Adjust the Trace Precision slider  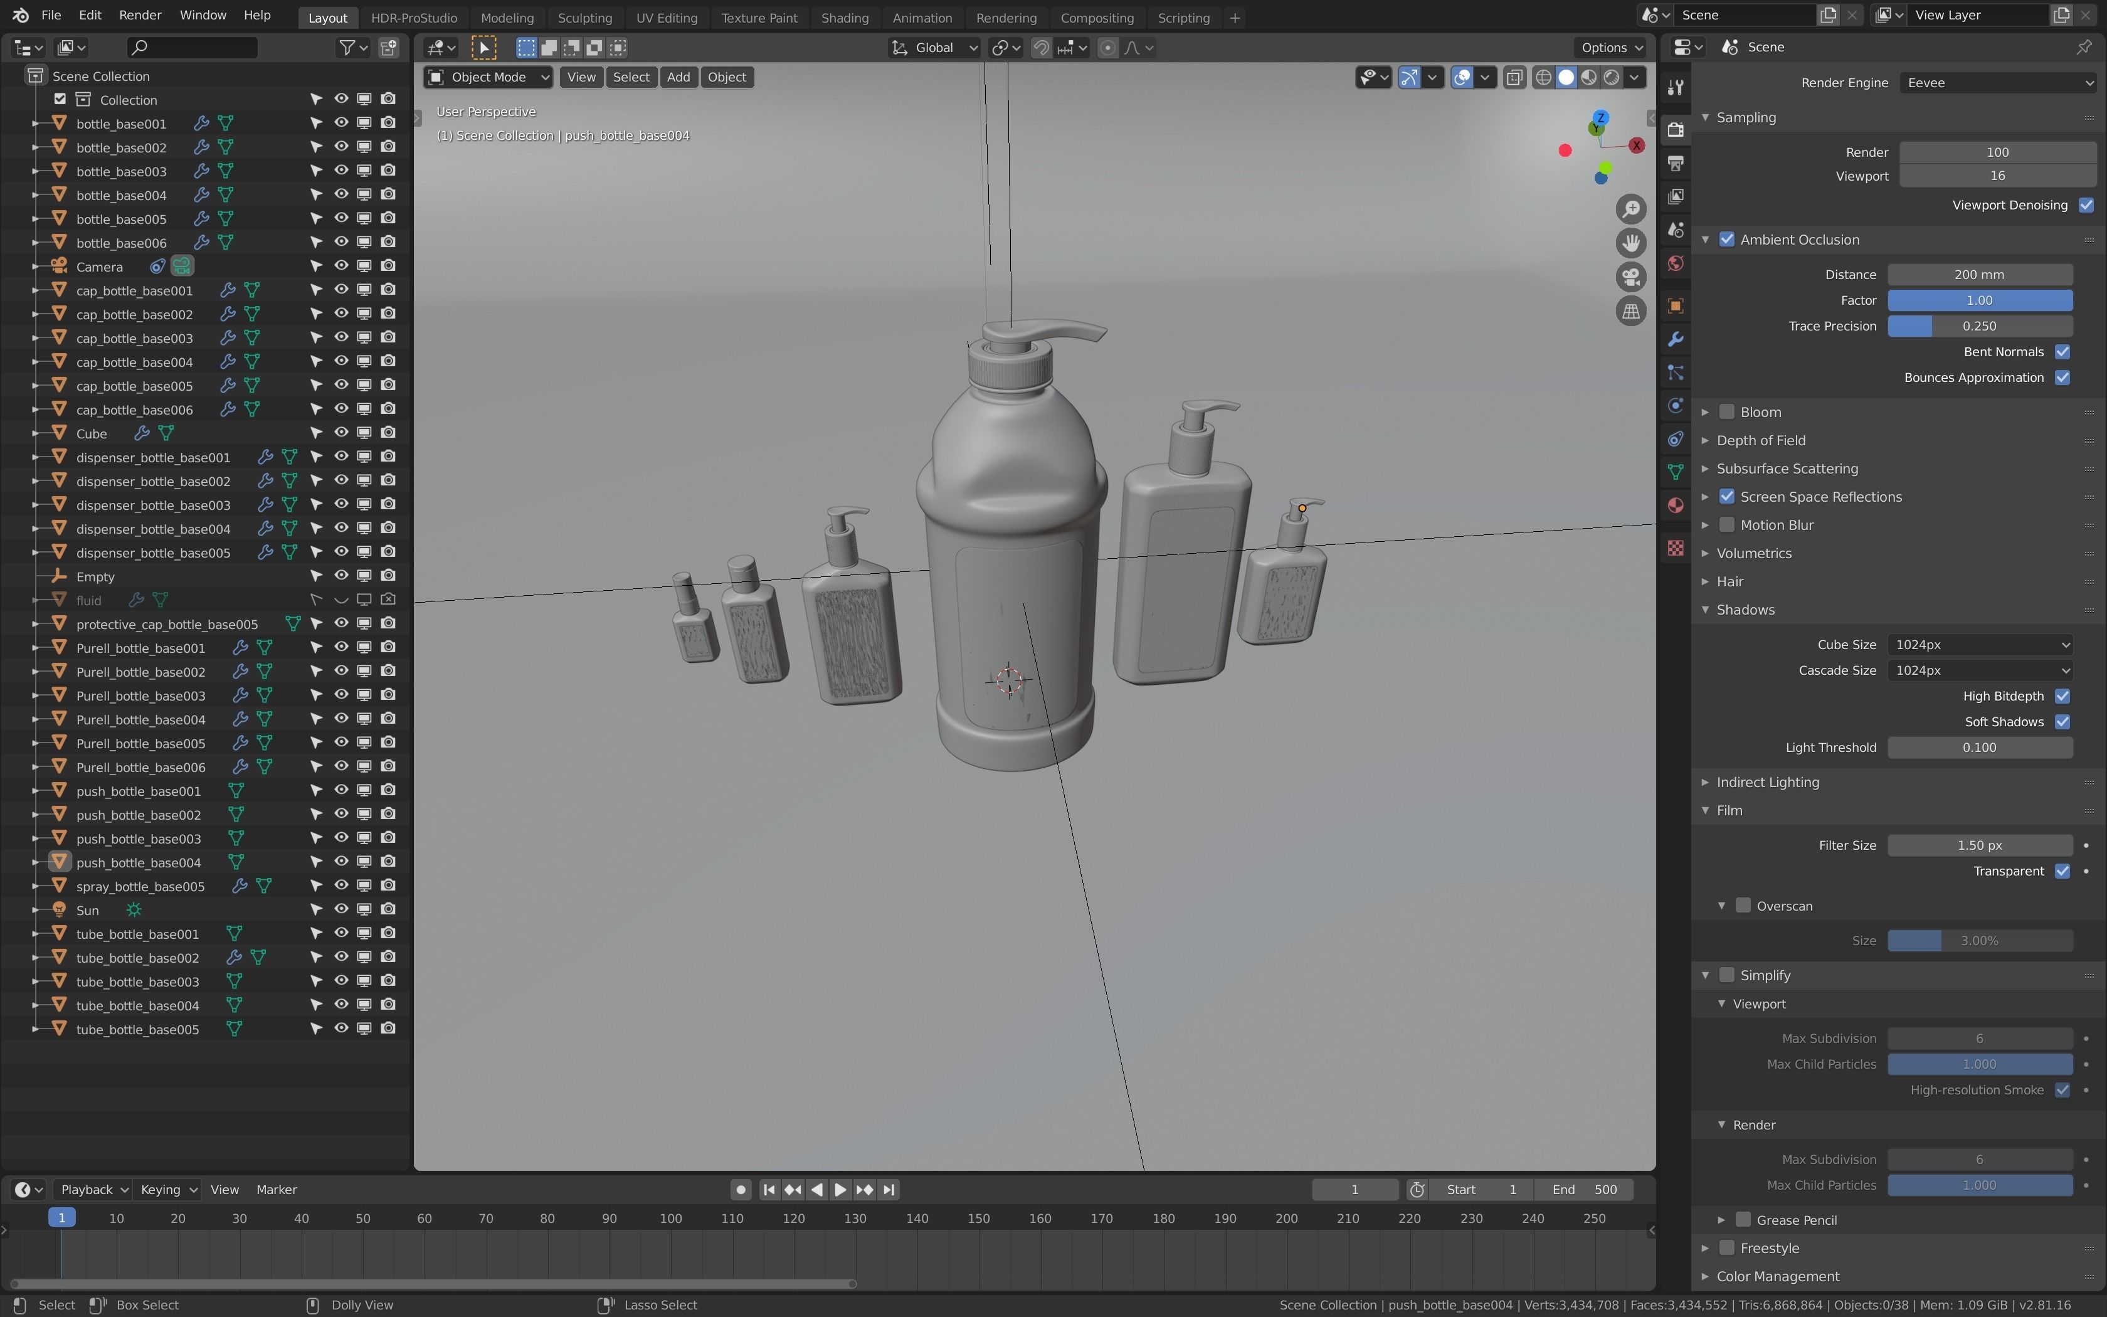(x=1979, y=325)
